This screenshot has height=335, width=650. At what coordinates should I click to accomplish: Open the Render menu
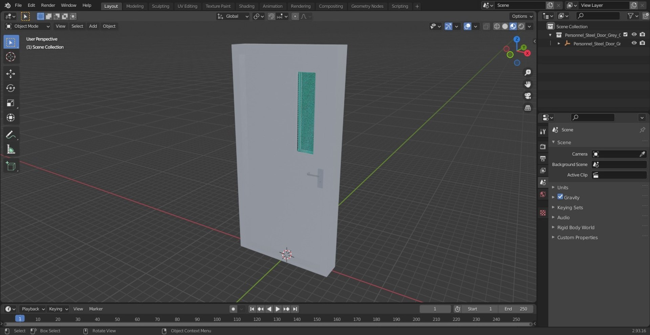coord(48,5)
